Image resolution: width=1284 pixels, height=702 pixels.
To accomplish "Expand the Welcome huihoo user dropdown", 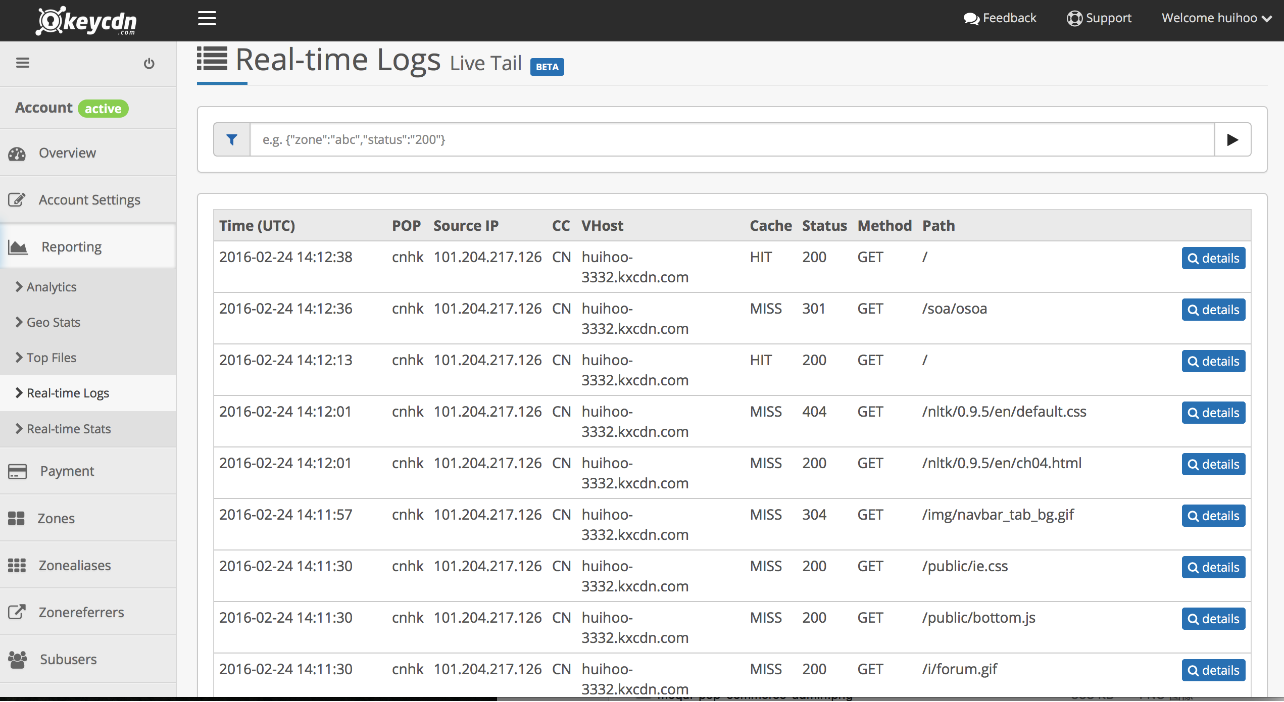I will click(x=1215, y=18).
